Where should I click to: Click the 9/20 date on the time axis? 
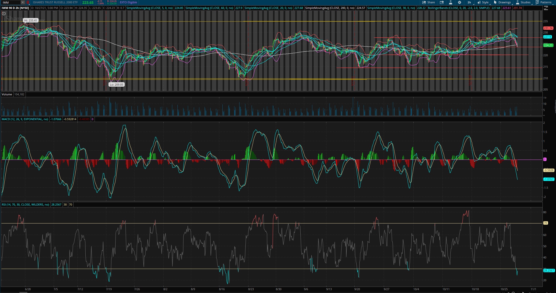pos(357,289)
